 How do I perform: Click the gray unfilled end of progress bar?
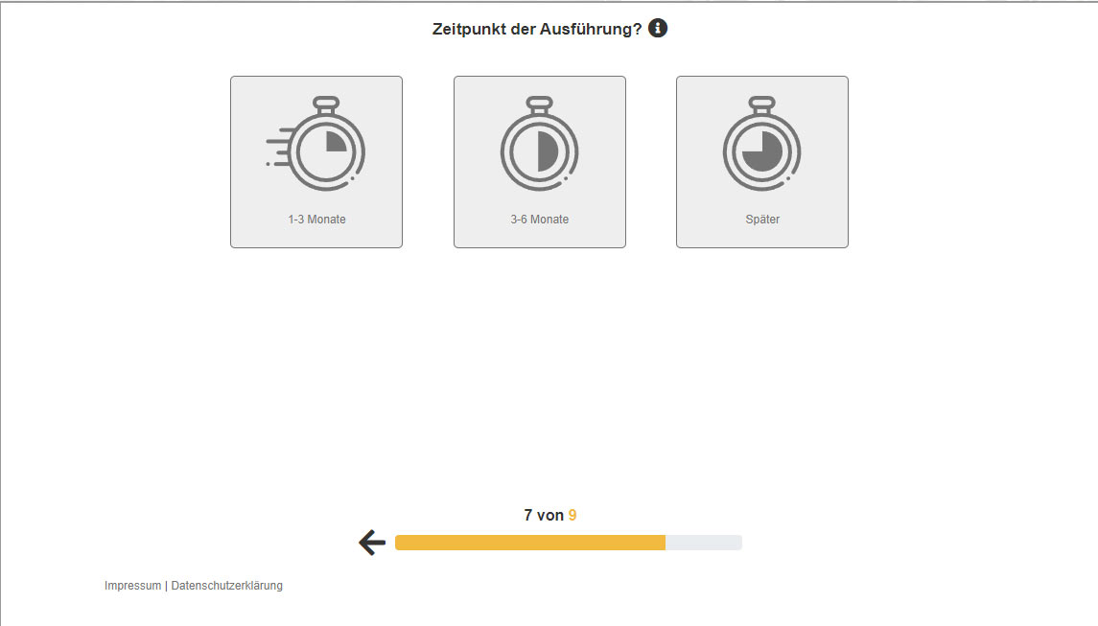(704, 542)
